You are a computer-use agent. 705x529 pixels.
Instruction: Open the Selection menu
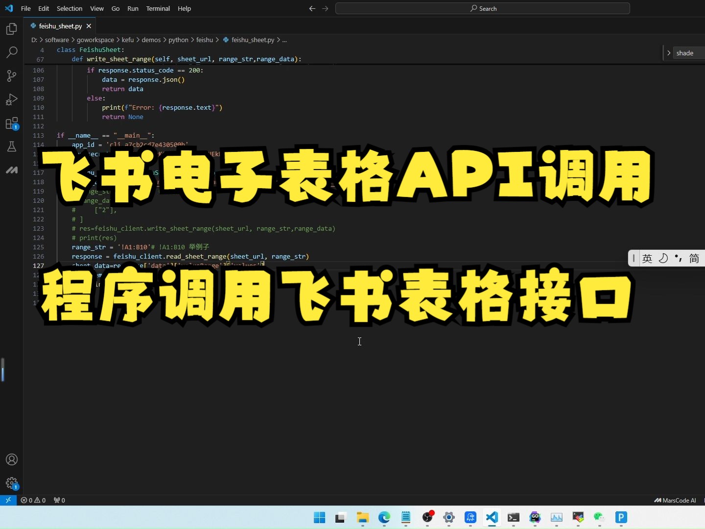(70, 8)
